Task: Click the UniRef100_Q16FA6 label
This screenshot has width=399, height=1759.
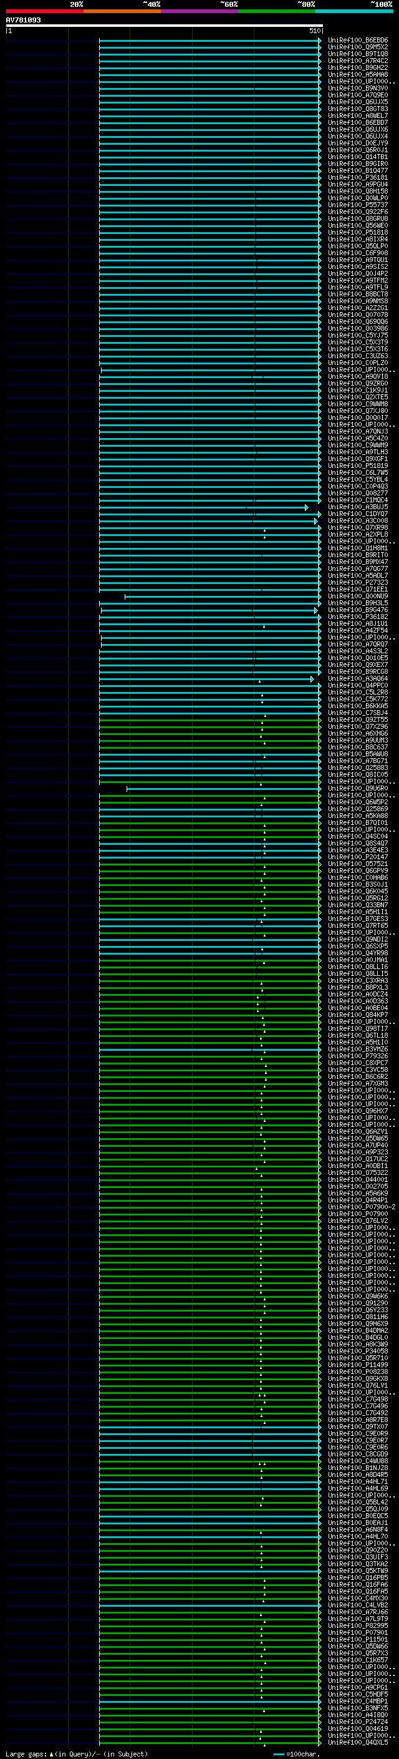Action: point(357,1584)
